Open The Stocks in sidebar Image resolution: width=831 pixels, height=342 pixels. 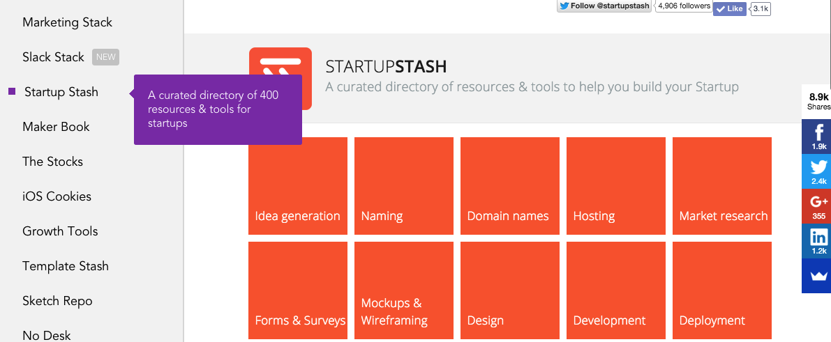point(52,162)
